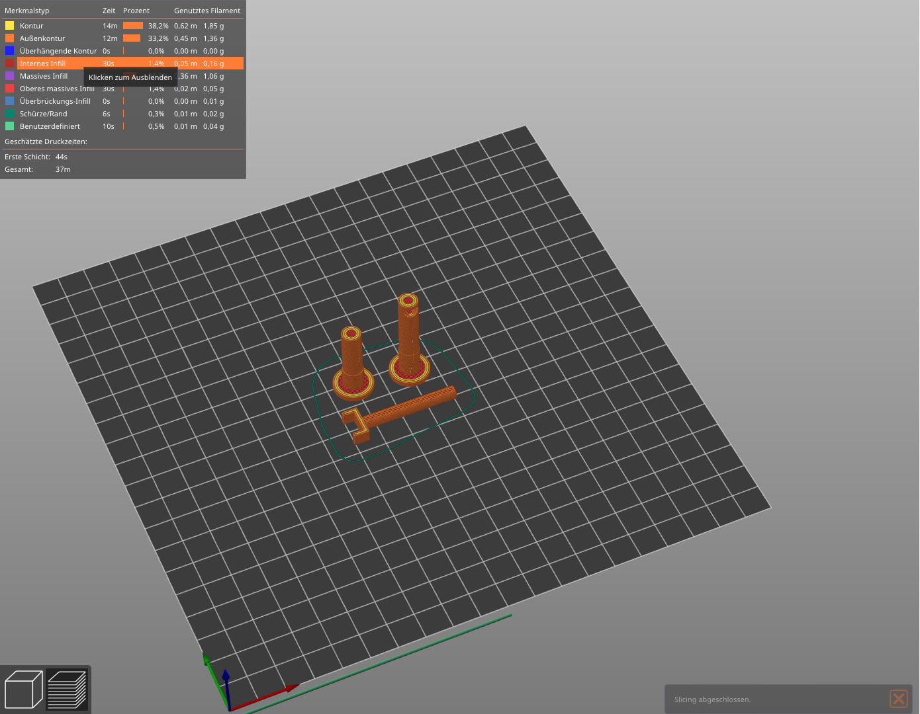Click the blue Überhängende Kontur swatch
This screenshot has height=714, width=920.
tap(9, 51)
